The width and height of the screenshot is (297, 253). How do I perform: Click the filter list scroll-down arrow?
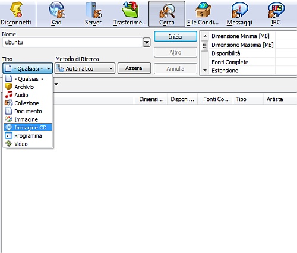(x=205, y=71)
